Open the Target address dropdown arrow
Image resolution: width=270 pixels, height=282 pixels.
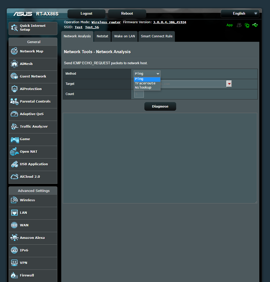click(229, 84)
